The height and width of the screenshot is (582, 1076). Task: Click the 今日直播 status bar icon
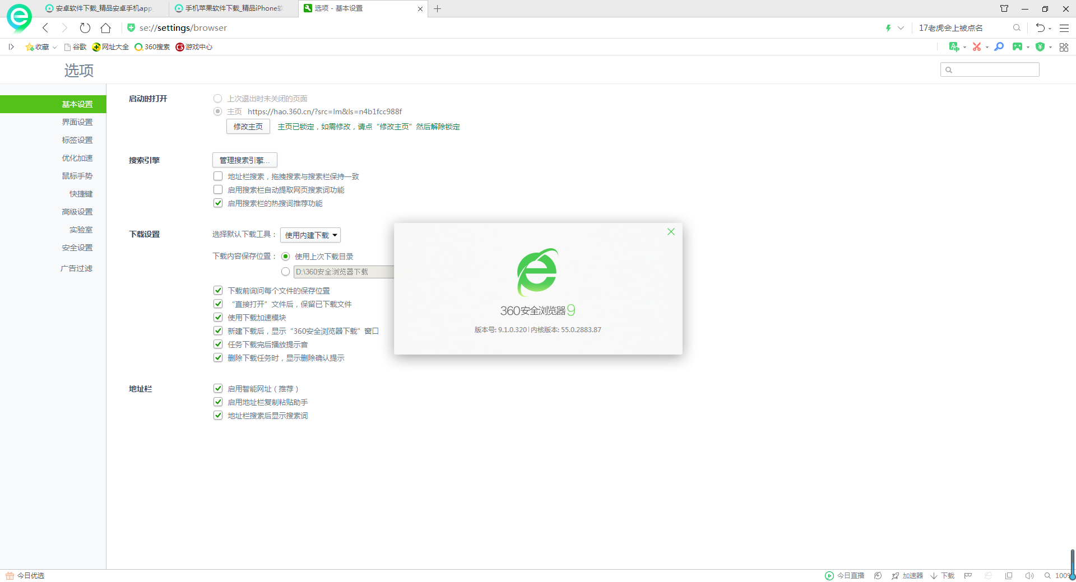pyautogui.click(x=845, y=576)
